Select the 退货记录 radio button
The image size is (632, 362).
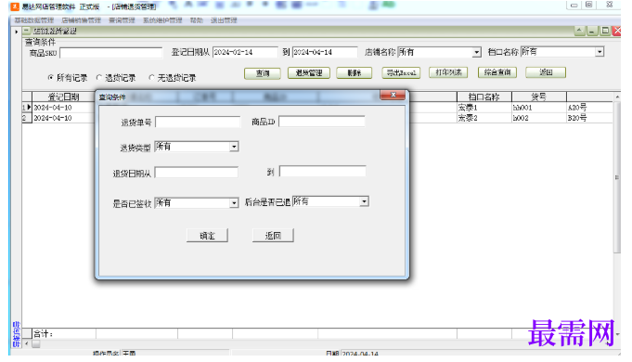point(99,77)
